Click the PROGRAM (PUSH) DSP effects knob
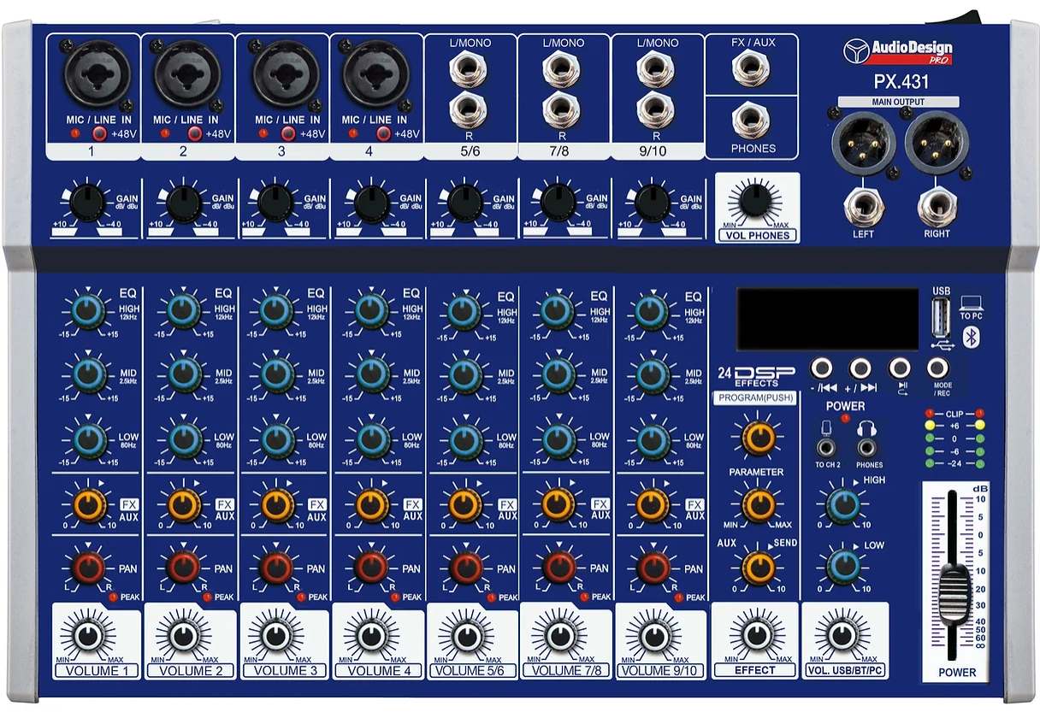 tap(758, 436)
